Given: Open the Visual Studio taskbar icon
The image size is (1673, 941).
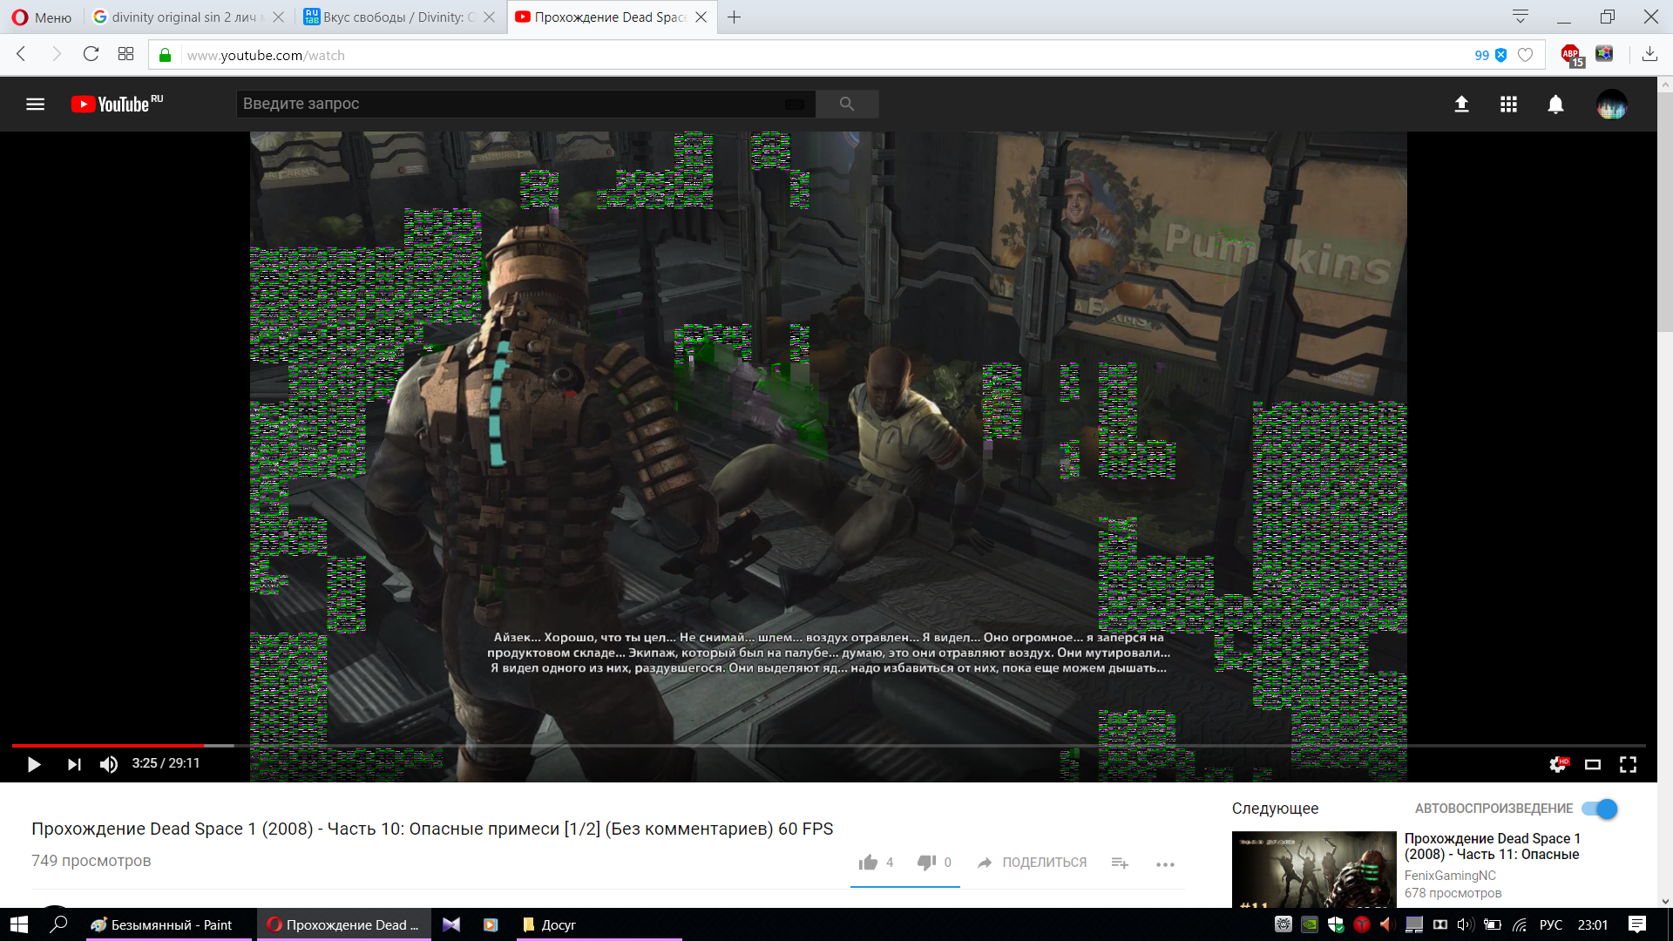Looking at the screenshot, I should [451, 924].
